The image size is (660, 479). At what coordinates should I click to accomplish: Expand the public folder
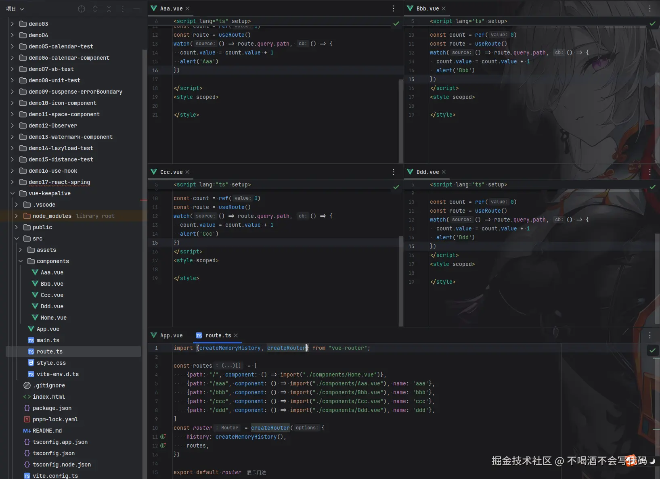click(16, 227)
